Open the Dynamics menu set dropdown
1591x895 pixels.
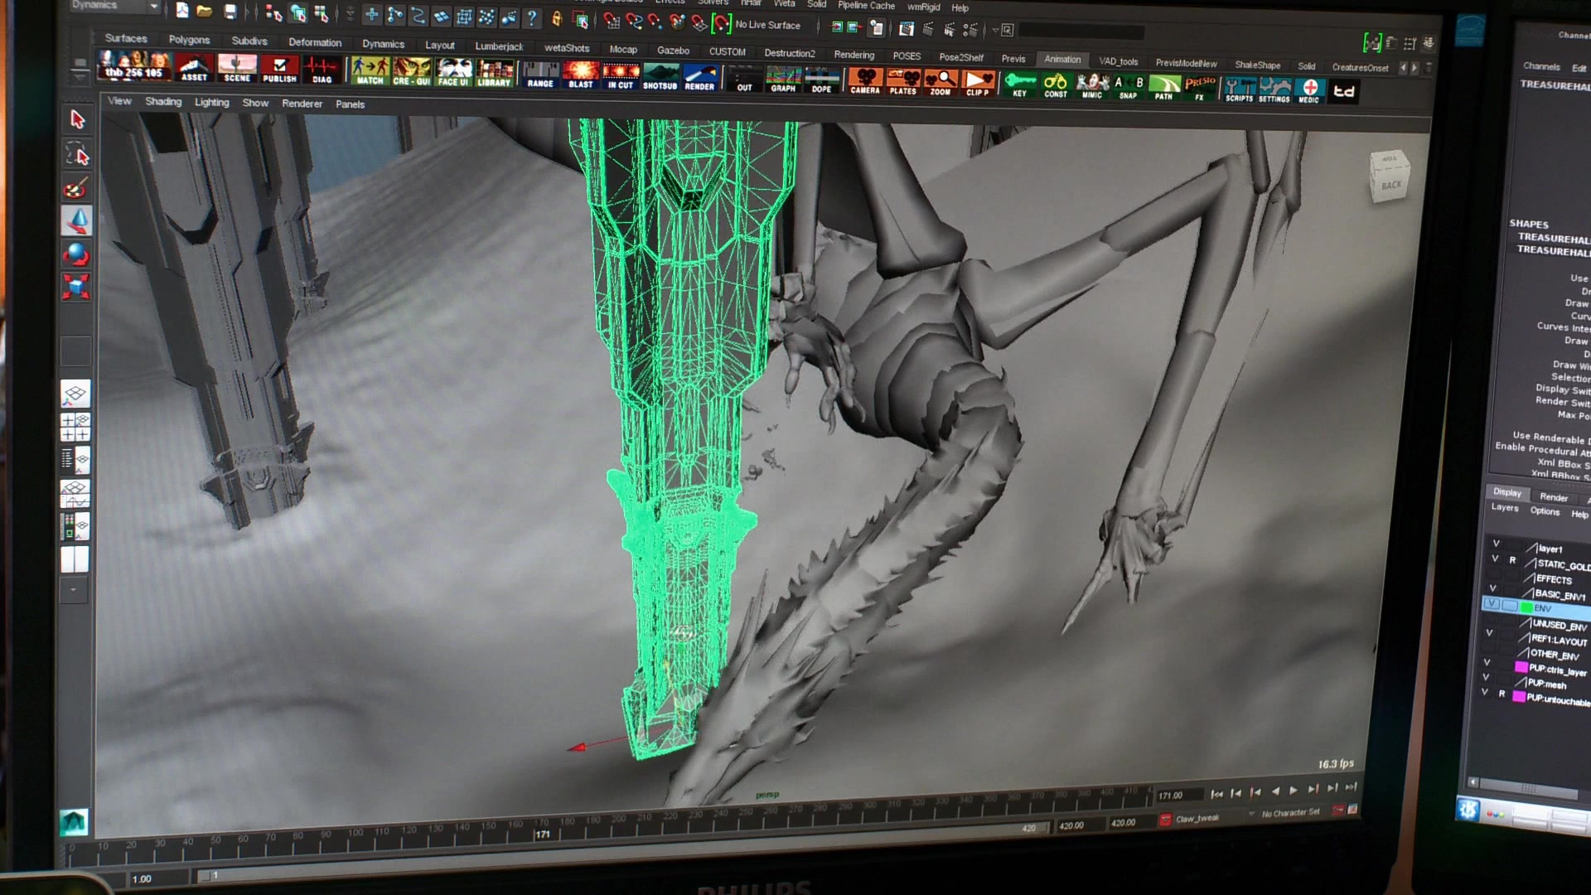click(115, 5)
